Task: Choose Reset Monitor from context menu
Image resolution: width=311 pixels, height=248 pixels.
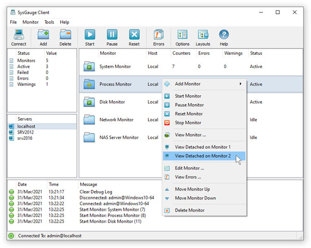Action: (204, 114)
